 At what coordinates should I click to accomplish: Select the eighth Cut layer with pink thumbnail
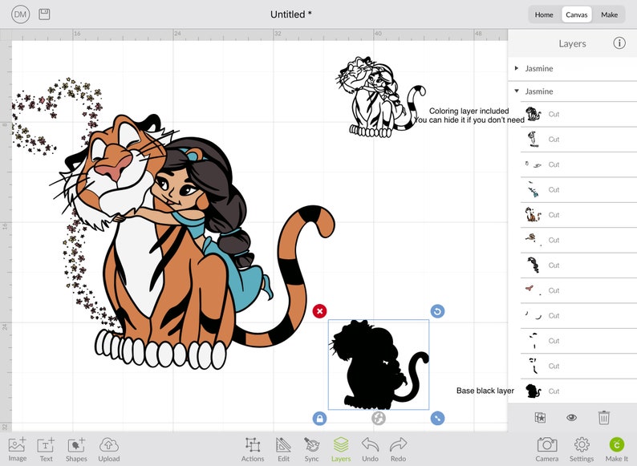(x=578, y=290)
